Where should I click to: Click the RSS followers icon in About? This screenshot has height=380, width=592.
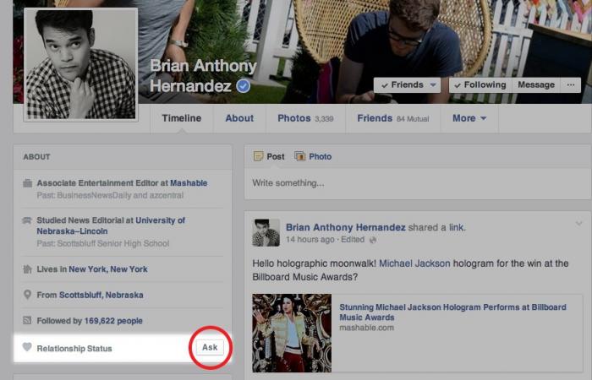coord(28,321)
